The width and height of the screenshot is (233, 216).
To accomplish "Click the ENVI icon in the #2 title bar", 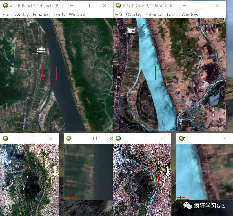I will pos(118,6).
